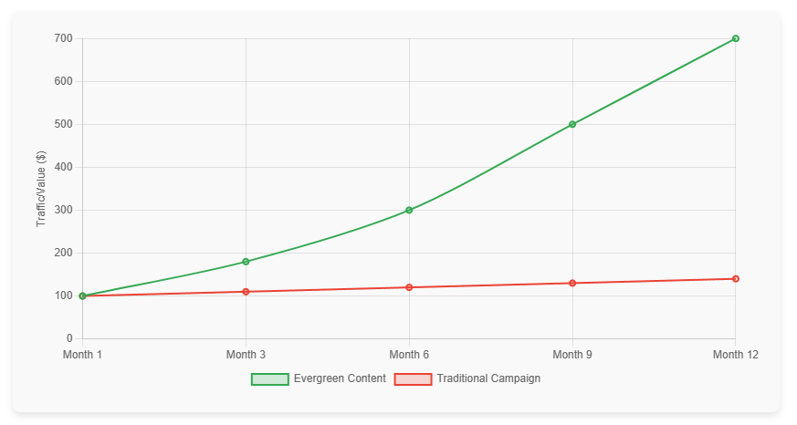
Task: Click the Month 3 x-axis label
Action: point(246,355)
